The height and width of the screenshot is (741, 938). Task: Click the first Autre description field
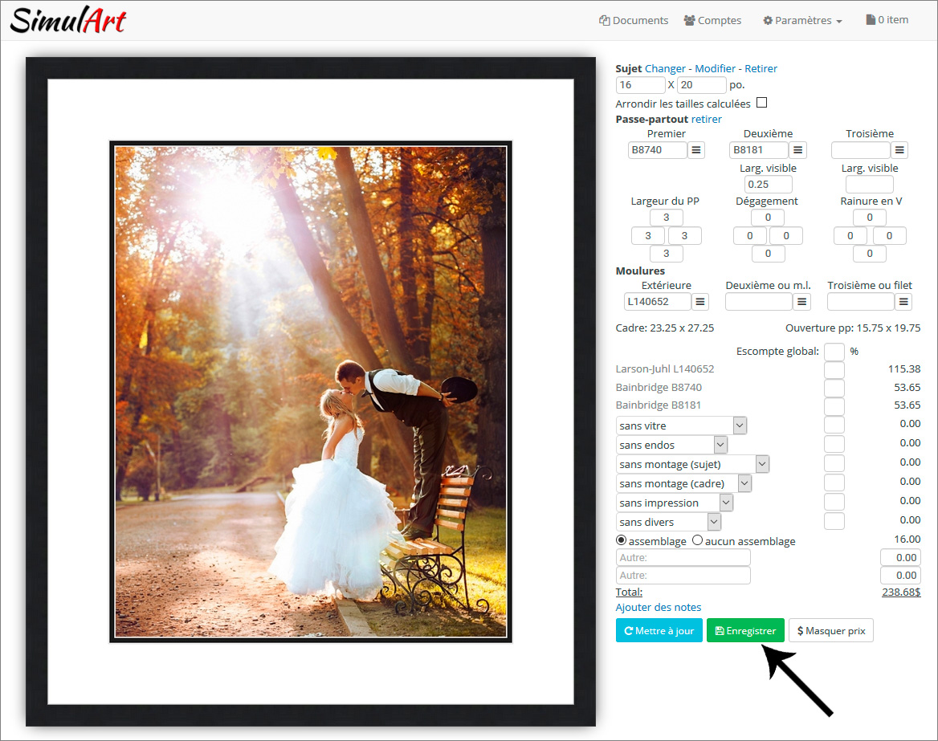[683, 557]
